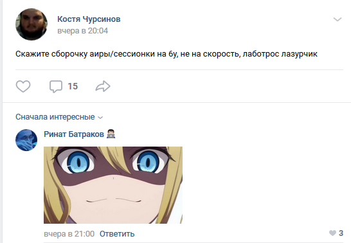Open the post options chevron menu

click(337, 19)
